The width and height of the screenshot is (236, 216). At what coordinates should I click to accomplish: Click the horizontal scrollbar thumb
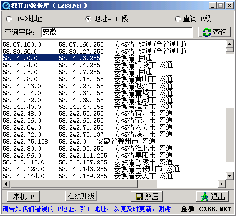point(74,184)
